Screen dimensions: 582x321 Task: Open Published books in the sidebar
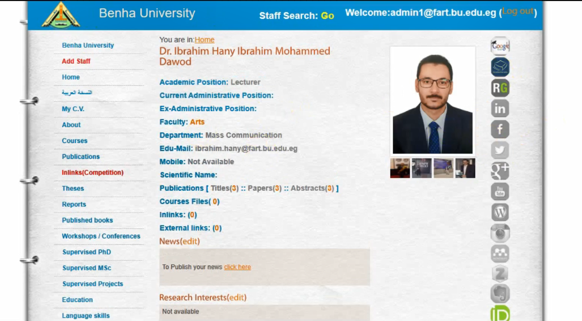point(87,220)
